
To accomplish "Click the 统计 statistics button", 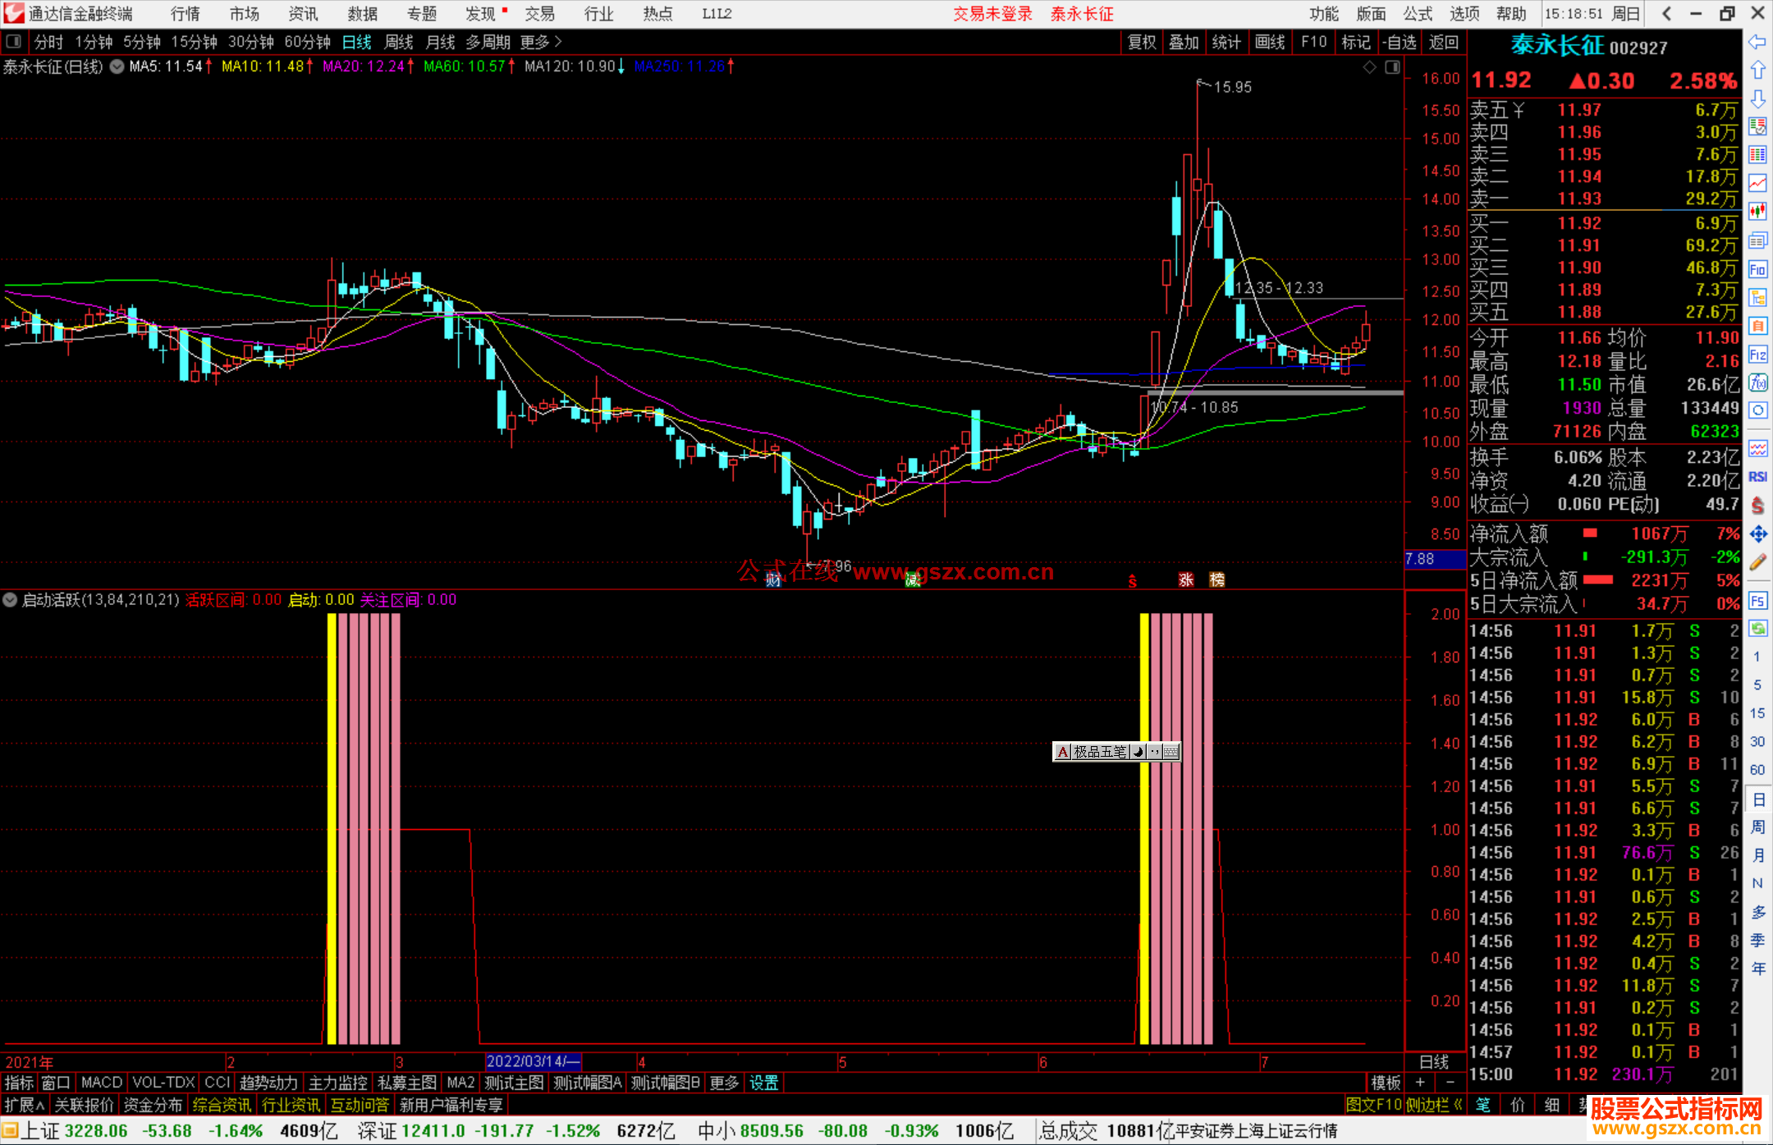I will tap(1226, 42).
